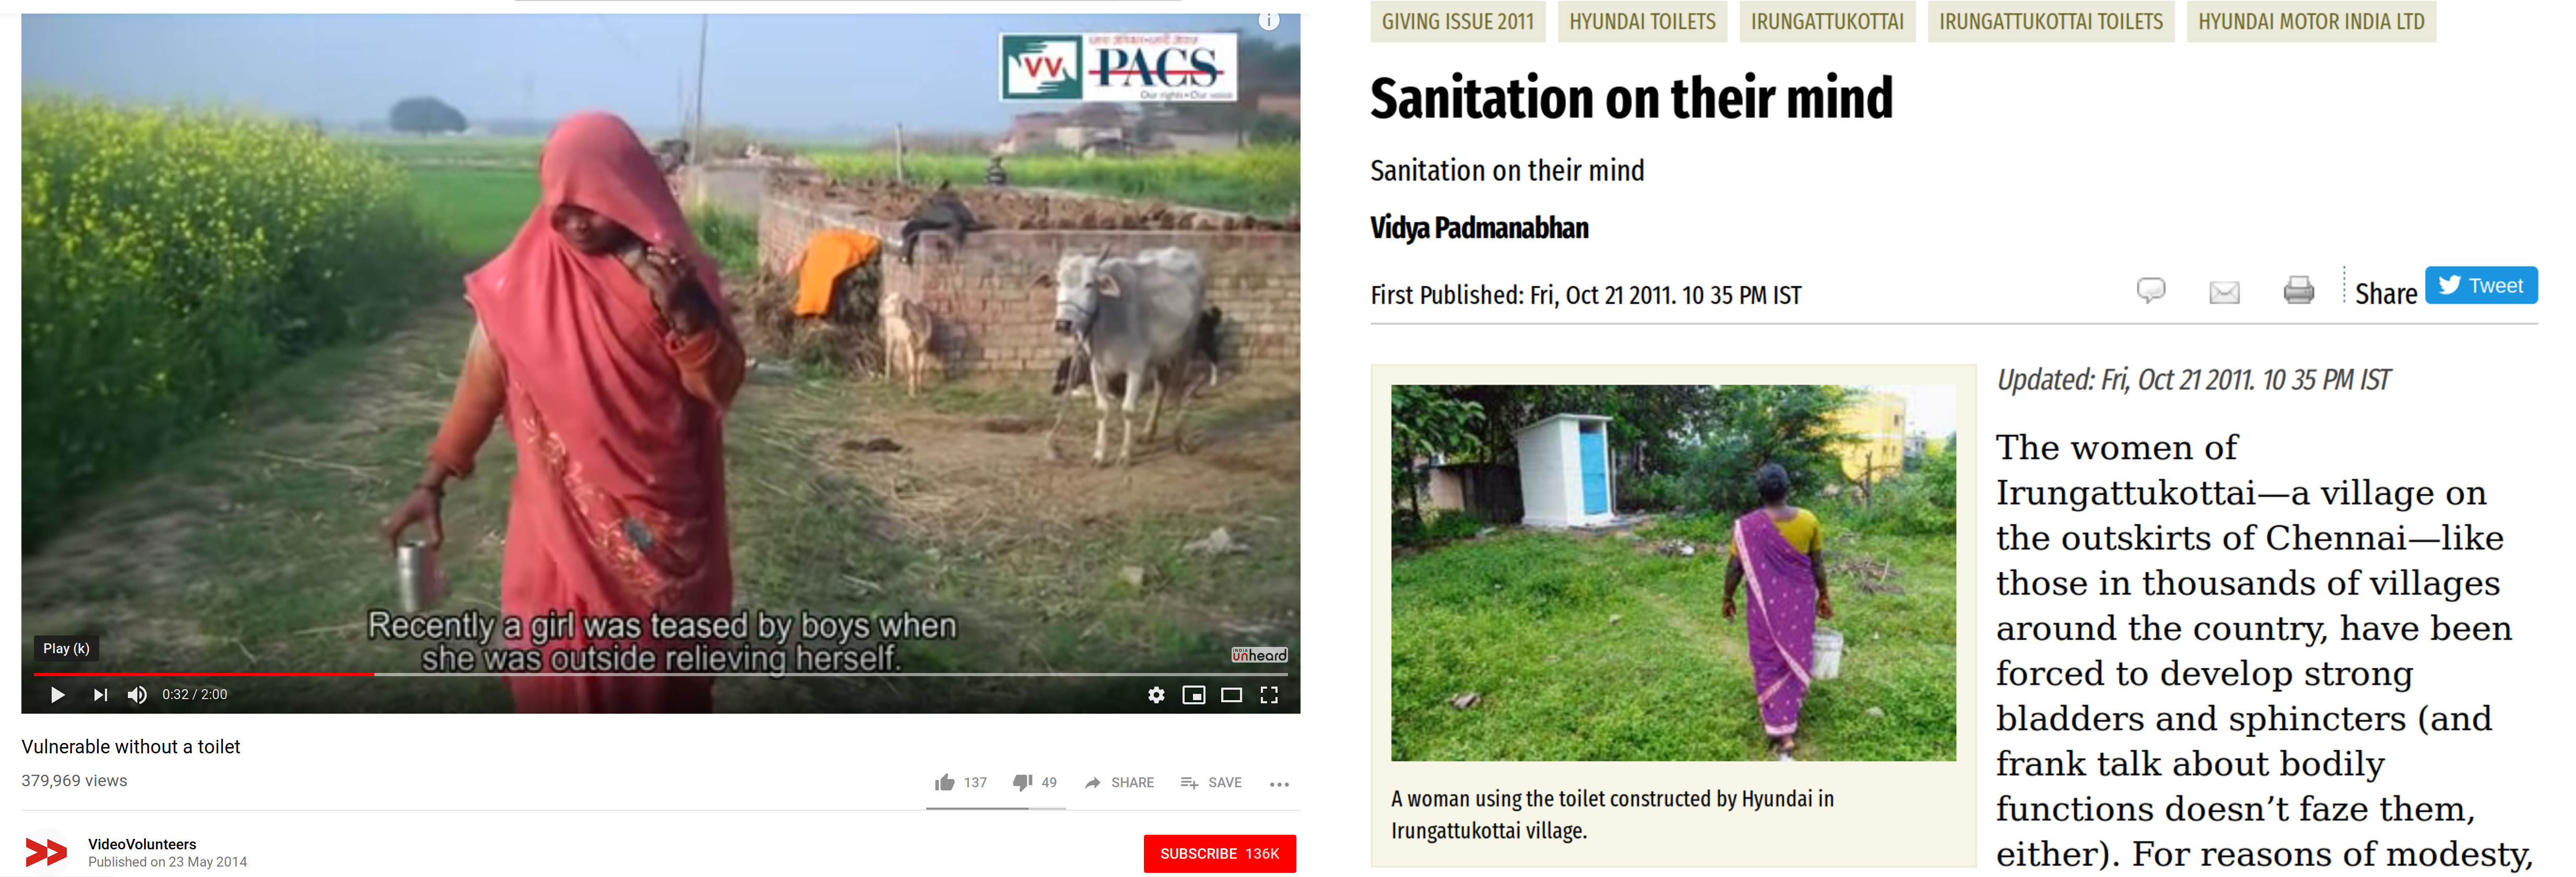Open video settings gear
This screenshot has height=877, width=2576.
1156,694
